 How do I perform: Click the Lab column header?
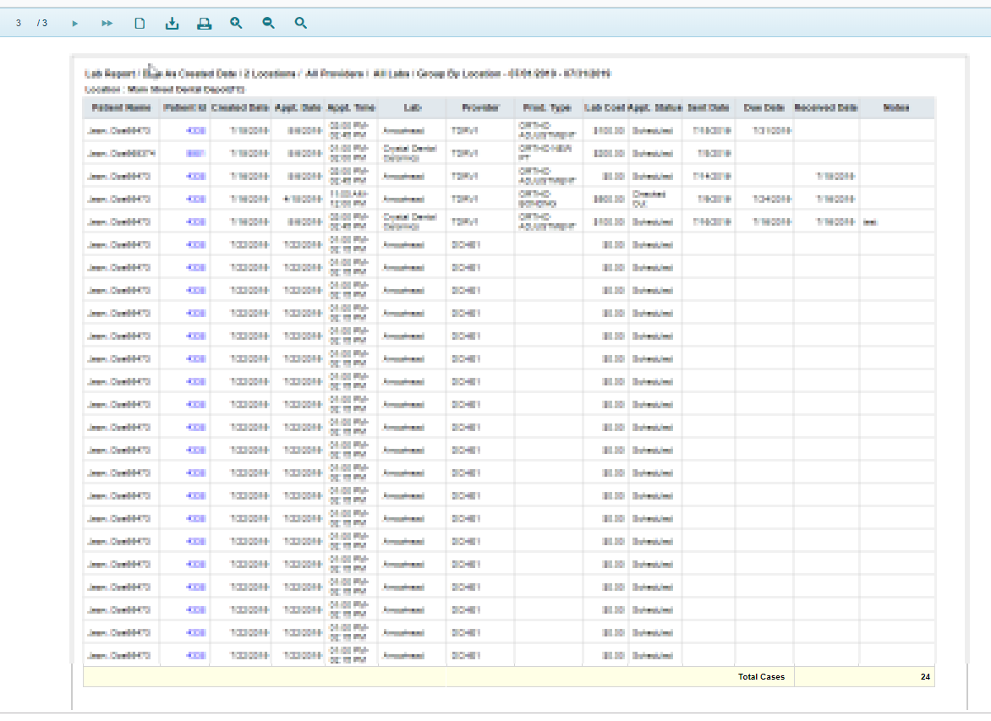412,108
